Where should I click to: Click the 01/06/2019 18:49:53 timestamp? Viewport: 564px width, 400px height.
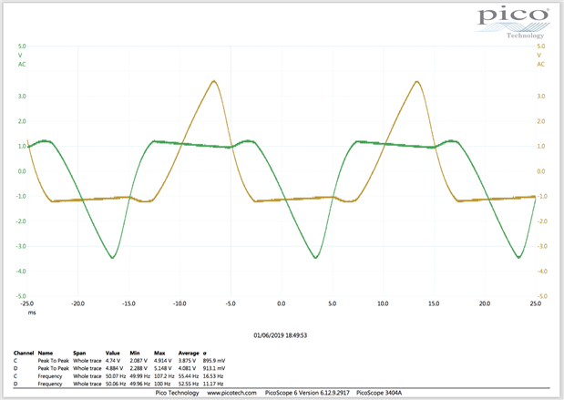click(282, 334)
